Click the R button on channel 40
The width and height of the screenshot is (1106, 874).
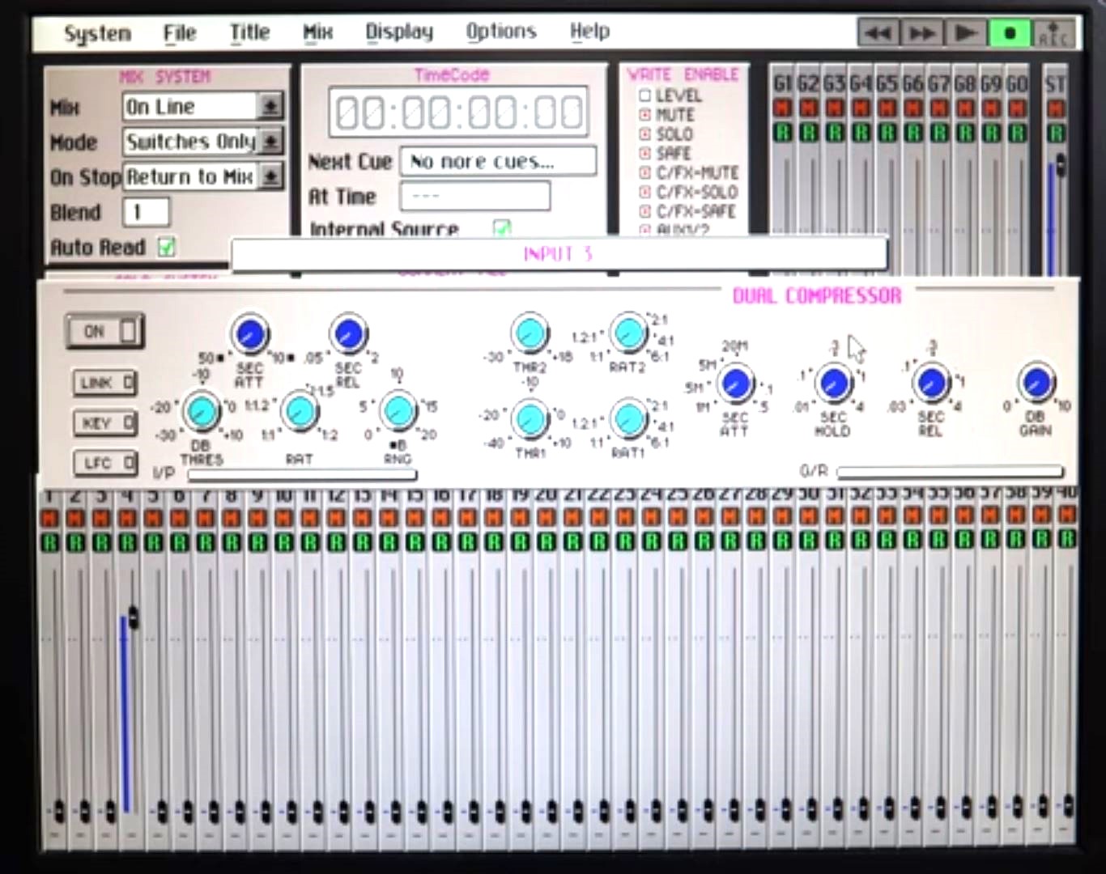[x=1067, y=538]
